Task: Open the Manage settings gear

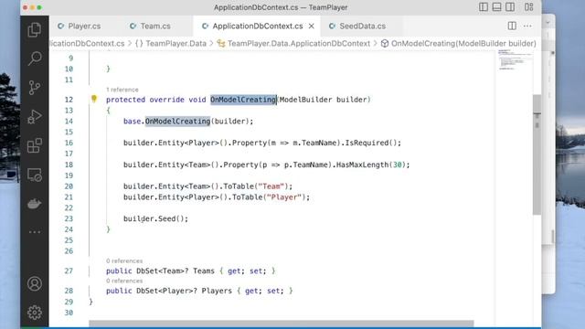Action: 35,313
